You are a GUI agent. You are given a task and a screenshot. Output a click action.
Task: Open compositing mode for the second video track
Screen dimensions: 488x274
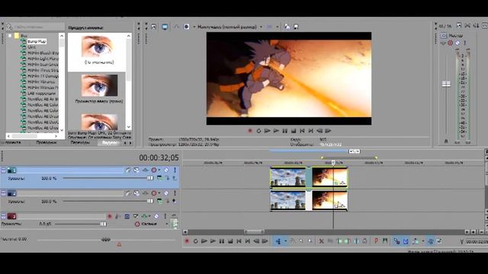159,201
